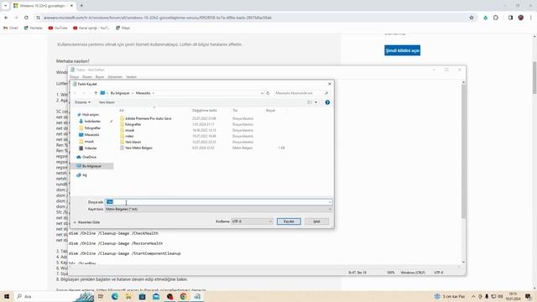
Task: Select İndirilenler in navigation pane
Action: pos(92,121)
